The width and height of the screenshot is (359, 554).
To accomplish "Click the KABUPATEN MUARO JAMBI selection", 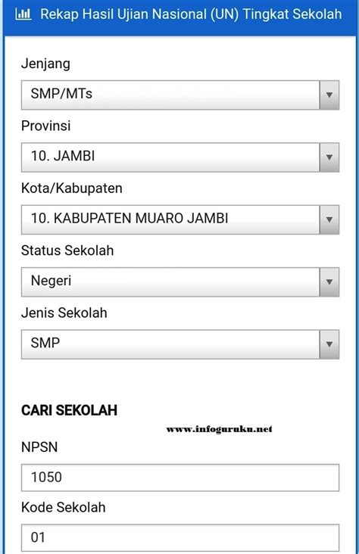I will pos(170,219).
